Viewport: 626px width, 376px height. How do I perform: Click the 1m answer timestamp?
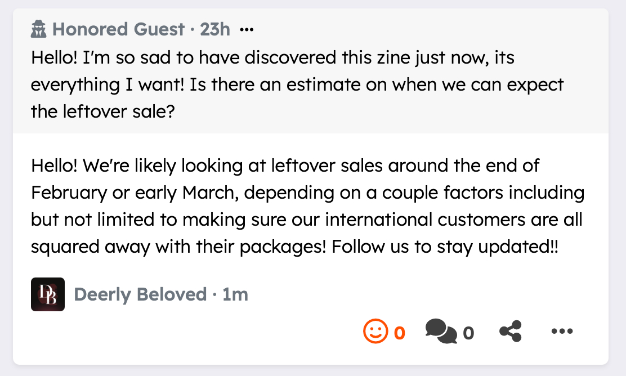coord(235,294)
